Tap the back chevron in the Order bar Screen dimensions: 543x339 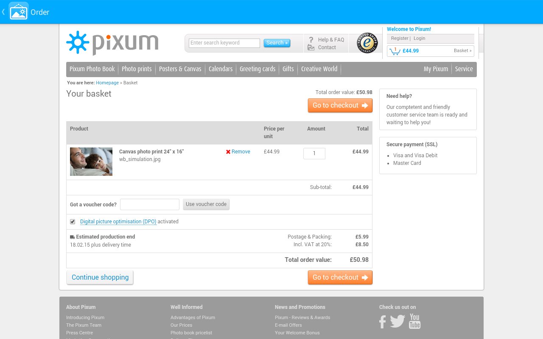coord(3,12)
